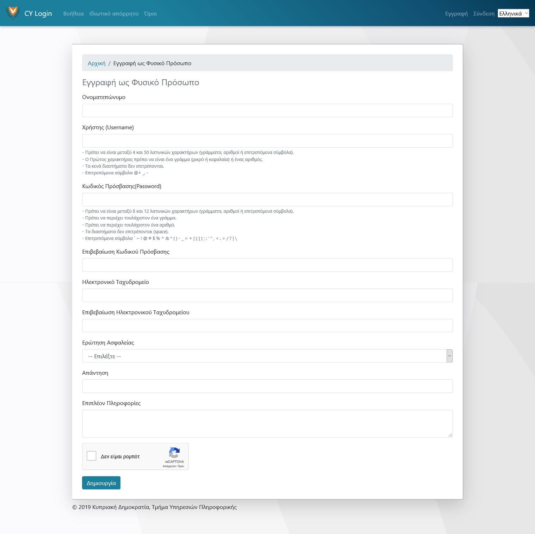Viewport: 535px width, 534px height.
Task: Navigate to Αρχική in the breadcrumb
Action: [97, 63]
